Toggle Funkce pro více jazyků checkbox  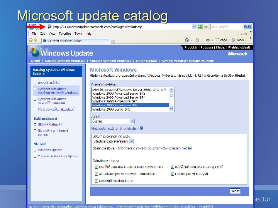pos(173,174)
